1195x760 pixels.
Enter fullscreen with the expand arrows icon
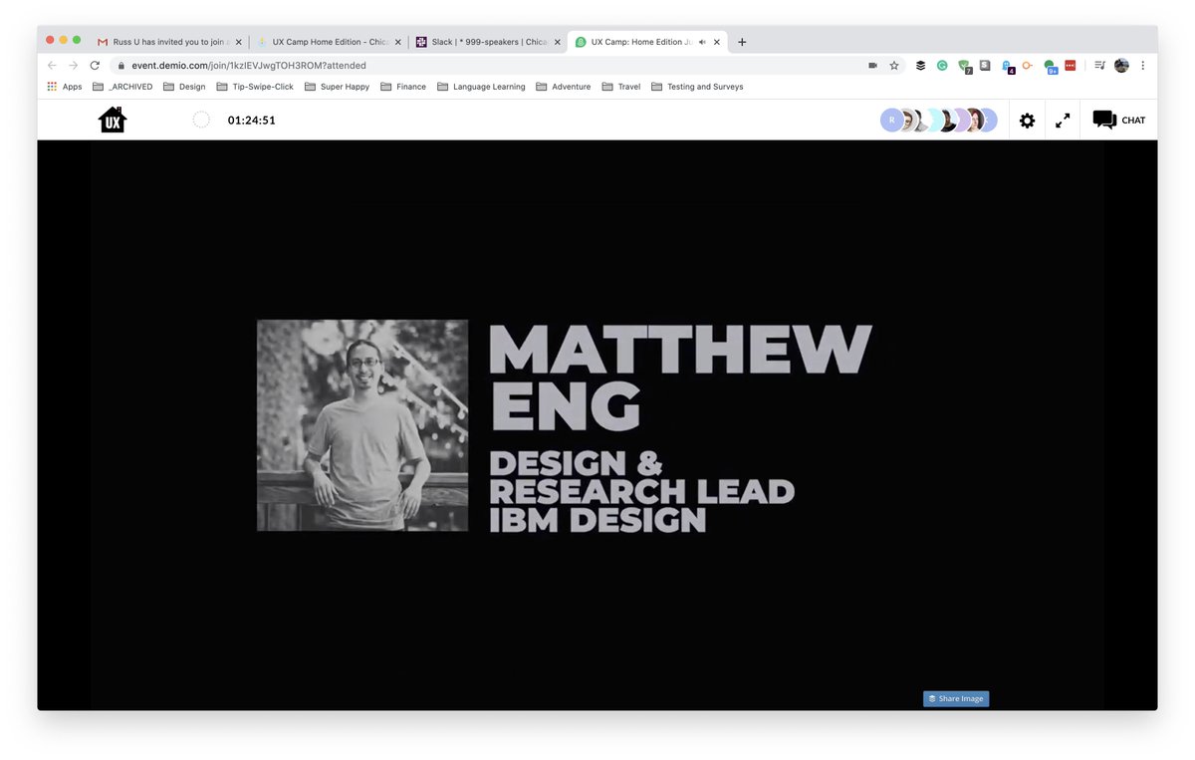(1063, 121)
